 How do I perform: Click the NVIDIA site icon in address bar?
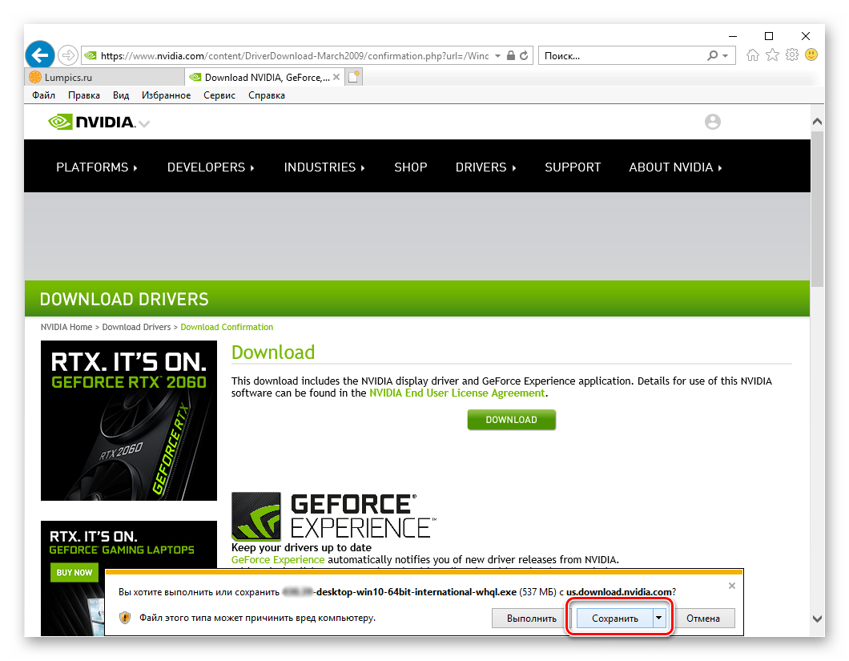[91, 56]
